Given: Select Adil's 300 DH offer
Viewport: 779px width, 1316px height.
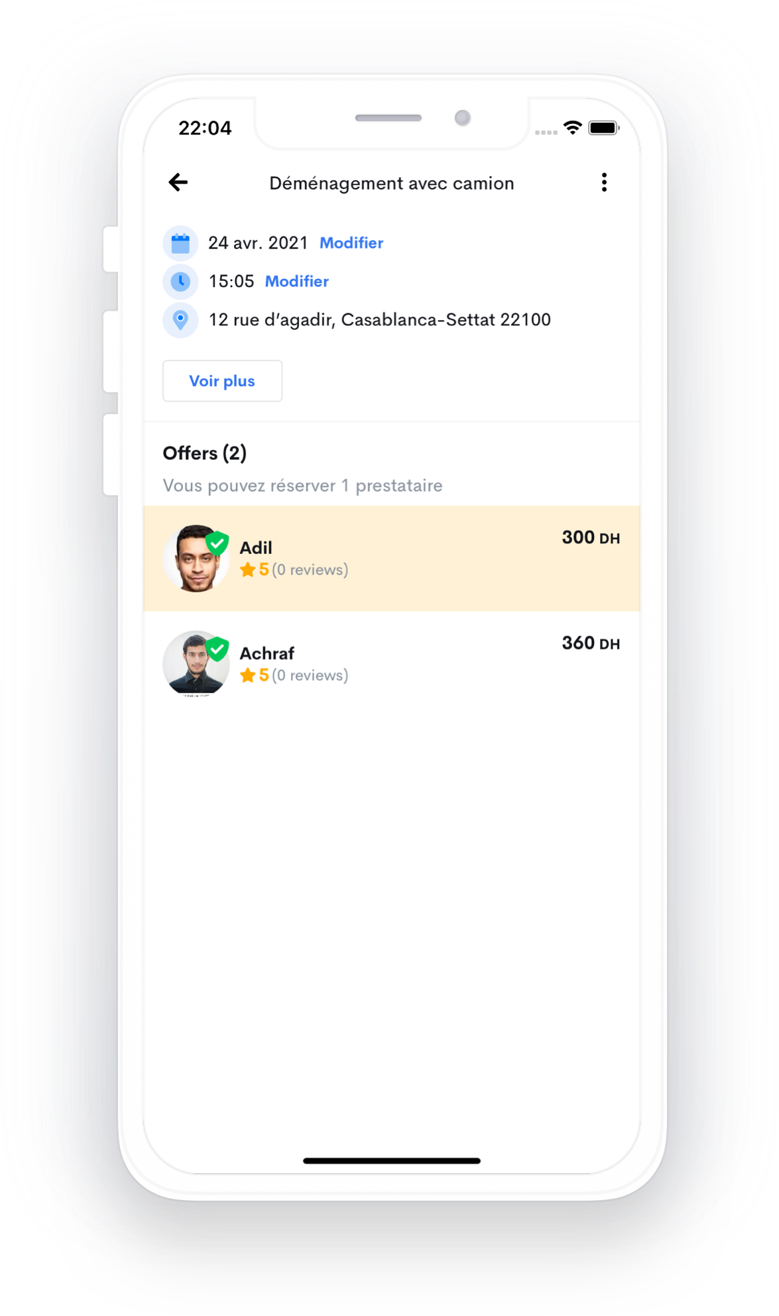Looking at the screenshot, I should tap(392, 559).
